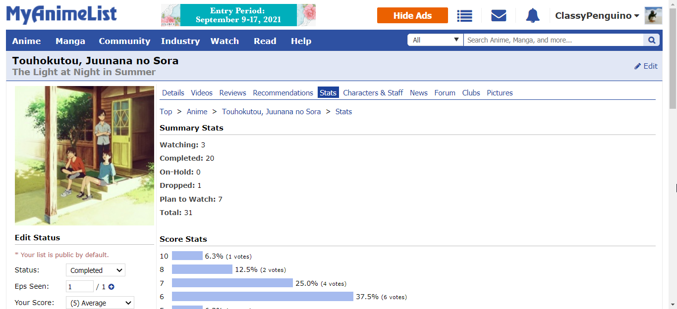677x309 pixels.
Task: Click the Top breadcrumb link
Action: tap(166, 112)
